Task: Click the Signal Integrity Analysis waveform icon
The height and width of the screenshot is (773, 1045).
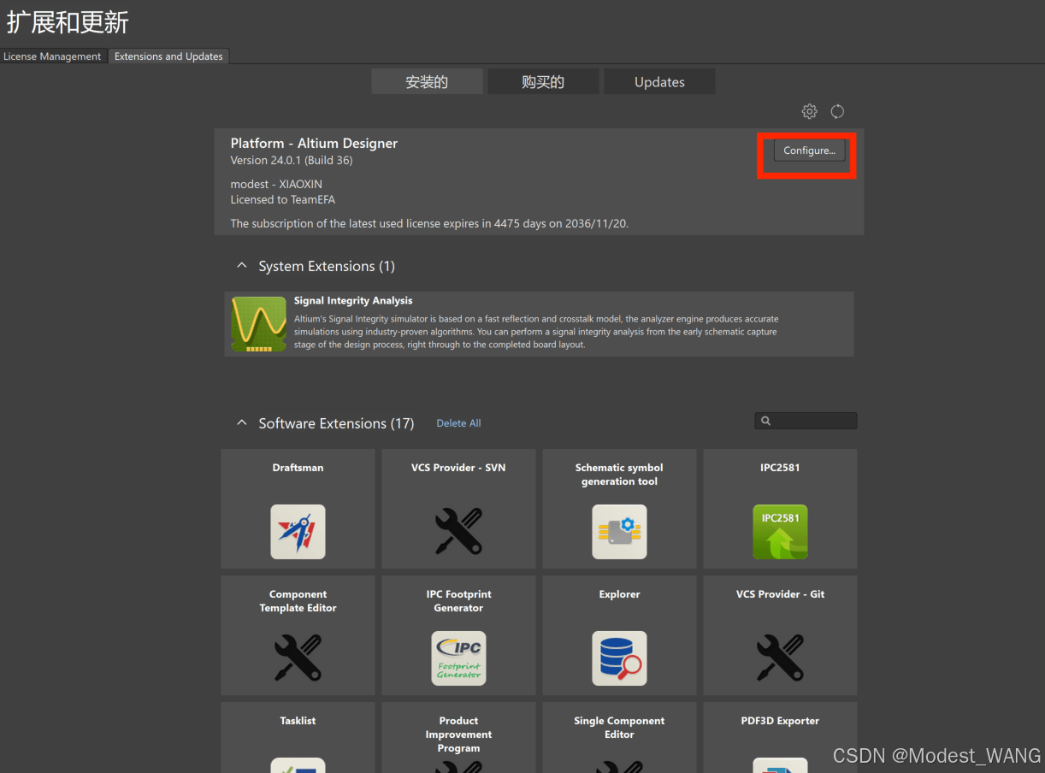Action: pyautogui.click(x=258, y=325)
